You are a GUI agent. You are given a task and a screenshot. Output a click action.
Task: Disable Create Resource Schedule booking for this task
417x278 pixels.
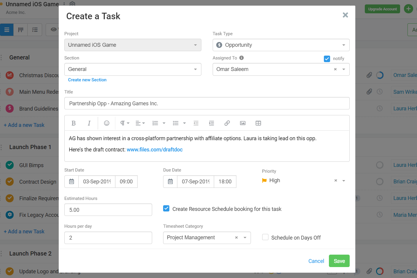click(166, 208)
